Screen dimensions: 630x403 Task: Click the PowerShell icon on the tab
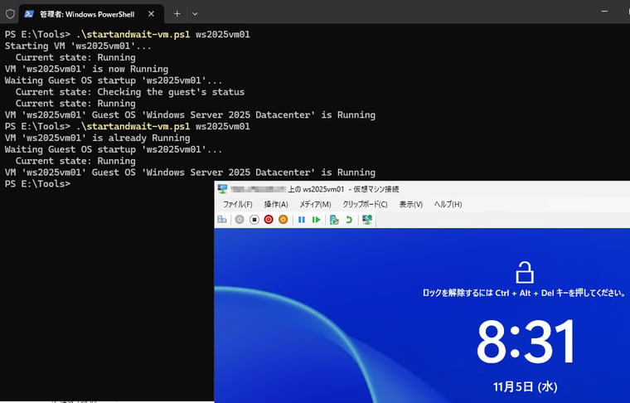click(x=29, y=14)
